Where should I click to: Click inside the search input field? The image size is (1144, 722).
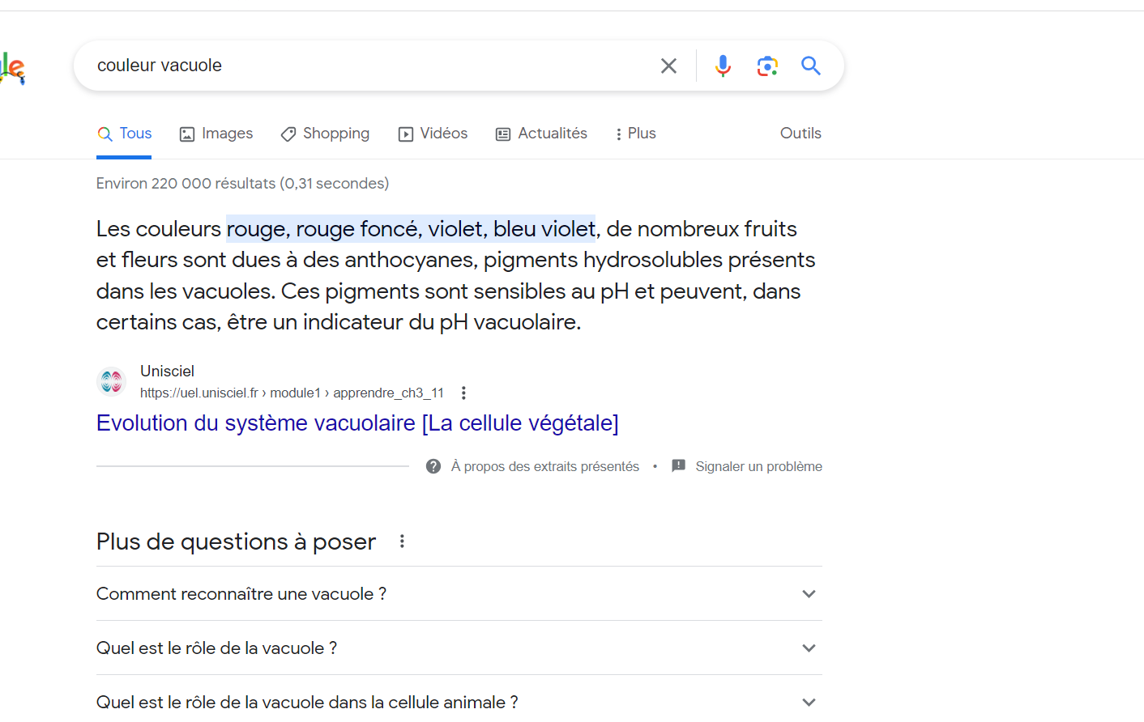click(324, 66)
